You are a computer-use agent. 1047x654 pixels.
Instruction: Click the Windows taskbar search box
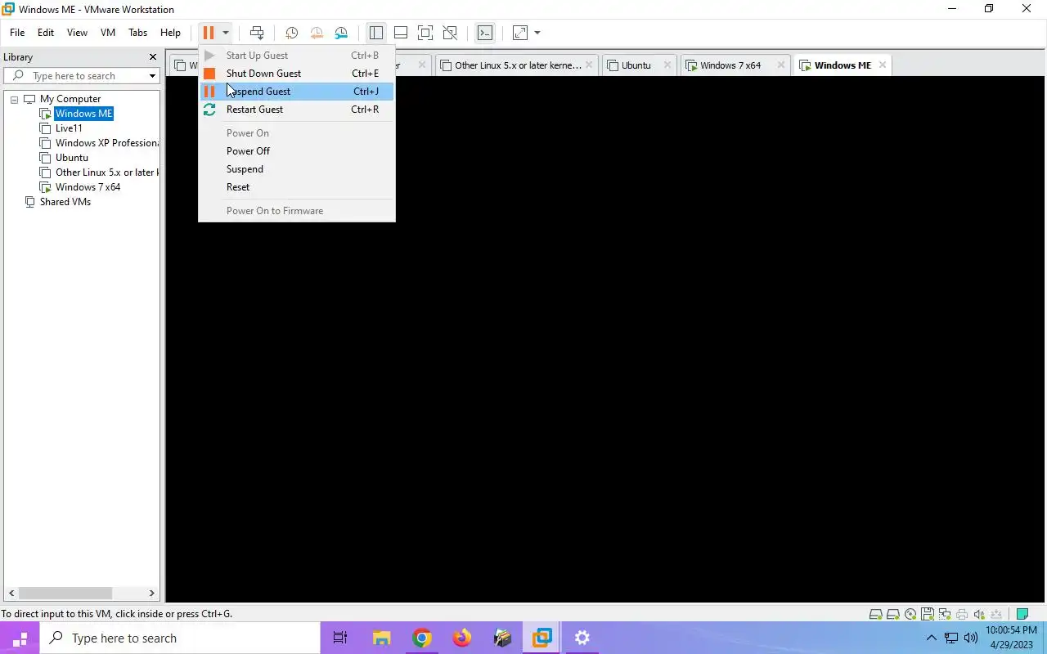tap(181, 638)
